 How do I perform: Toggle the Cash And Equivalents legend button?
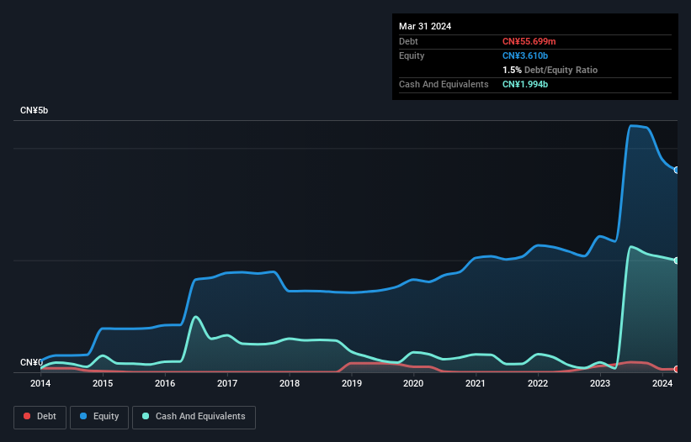point(194,417)
